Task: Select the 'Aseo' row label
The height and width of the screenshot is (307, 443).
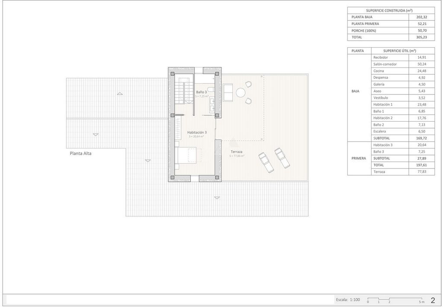Action: click(377, 91)
